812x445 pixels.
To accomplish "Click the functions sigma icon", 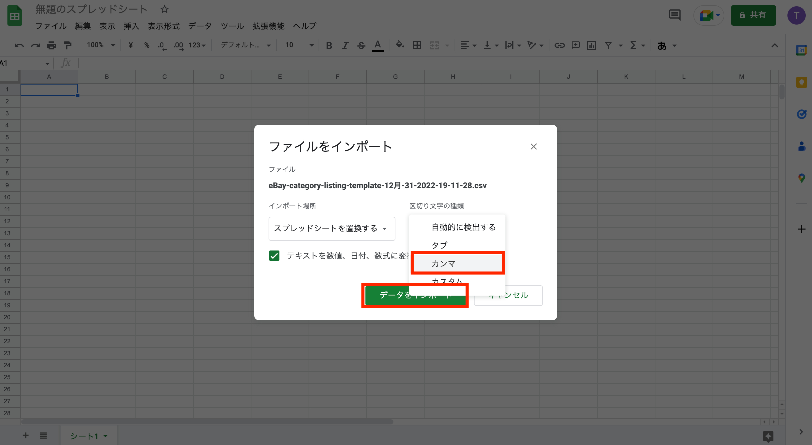I will click(633, 45).
